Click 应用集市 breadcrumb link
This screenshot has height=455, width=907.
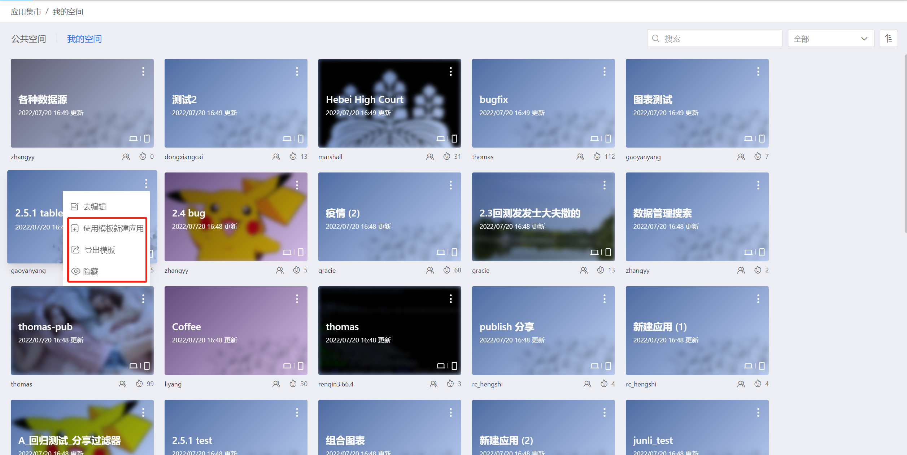[26, 12]
